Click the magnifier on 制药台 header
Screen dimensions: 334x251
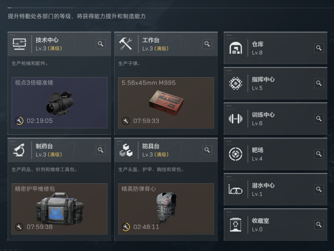click(101, 150)
